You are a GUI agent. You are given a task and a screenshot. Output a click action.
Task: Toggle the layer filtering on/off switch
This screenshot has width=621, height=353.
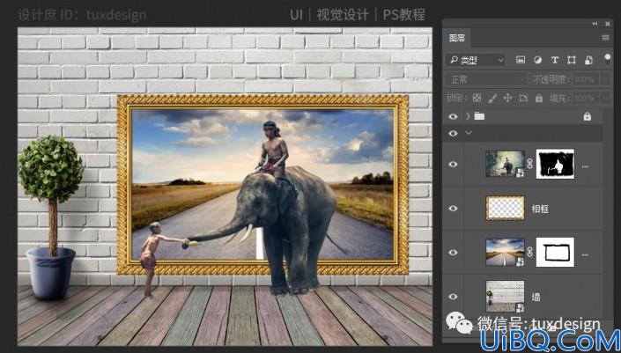pos(607,59)
